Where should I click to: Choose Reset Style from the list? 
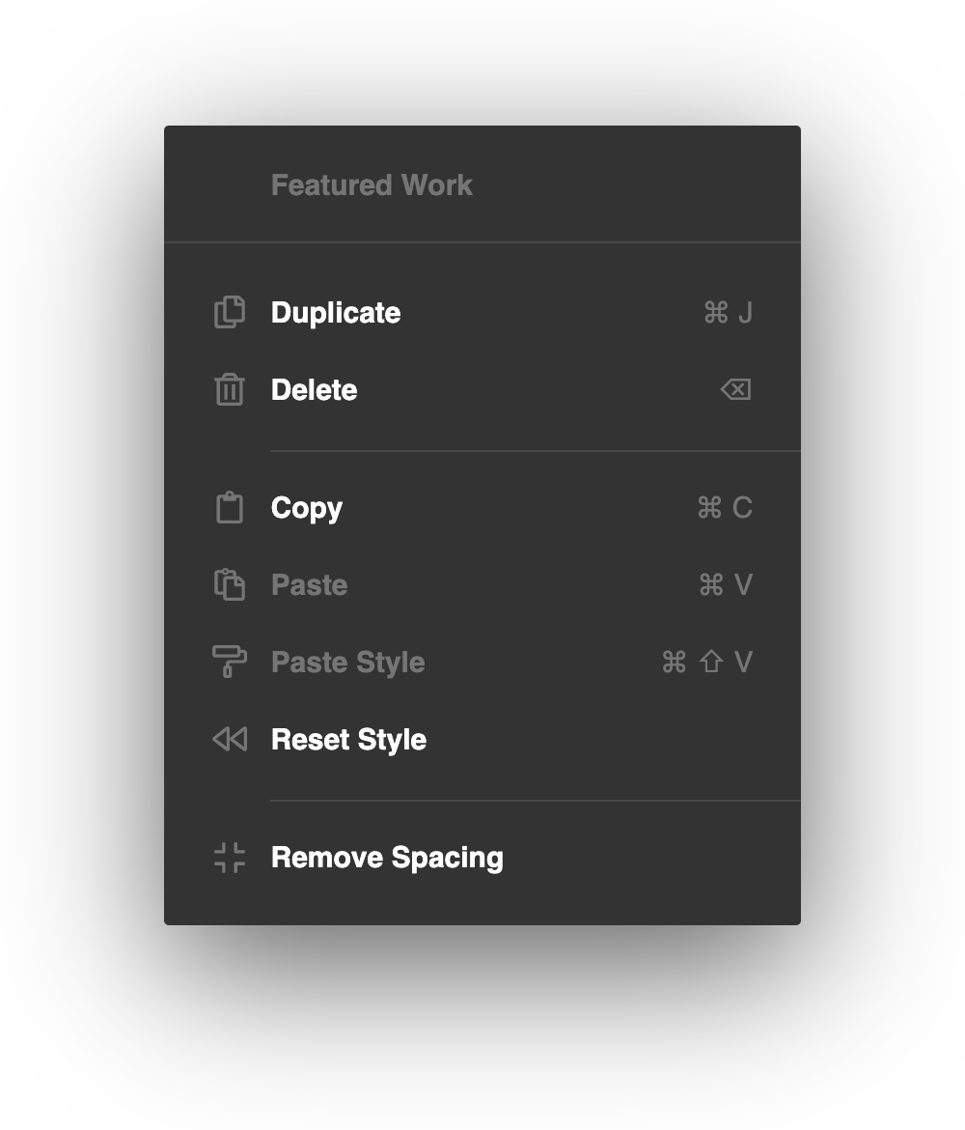pos(348,739)
